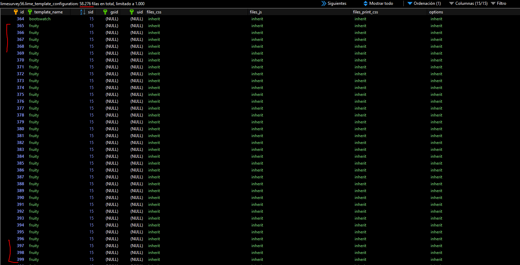Click the Siguientes double-arrow icon
520x265 pixels.
[x=324, y=3]
